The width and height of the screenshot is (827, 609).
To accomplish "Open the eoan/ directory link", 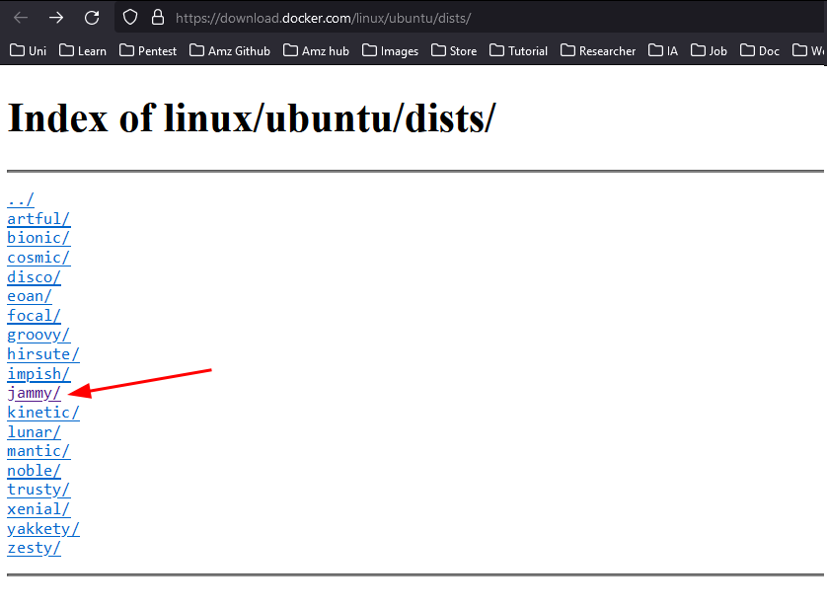I will click(30, 296).
